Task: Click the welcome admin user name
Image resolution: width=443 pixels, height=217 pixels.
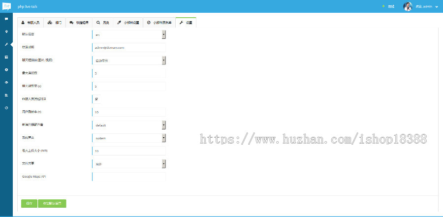Action: 423,6
